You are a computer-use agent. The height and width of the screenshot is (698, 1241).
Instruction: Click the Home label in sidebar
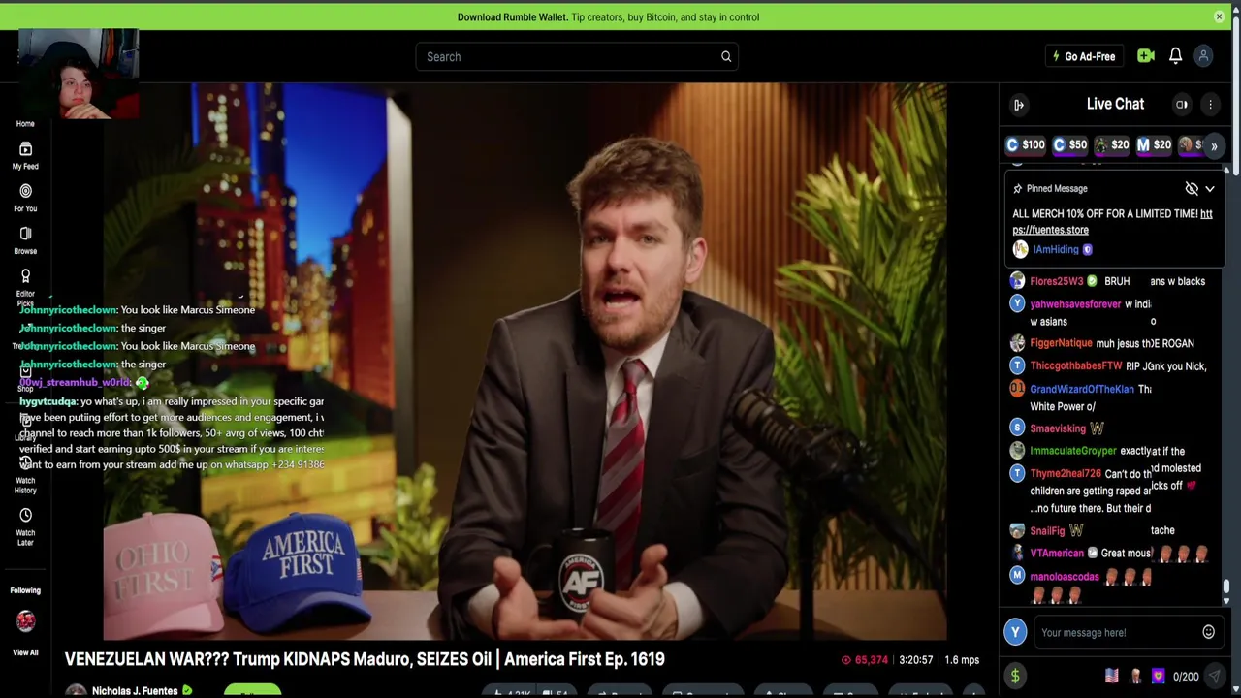[x=25, y=124]
